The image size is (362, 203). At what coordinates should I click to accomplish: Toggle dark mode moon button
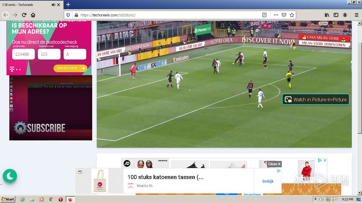(10, 176)
